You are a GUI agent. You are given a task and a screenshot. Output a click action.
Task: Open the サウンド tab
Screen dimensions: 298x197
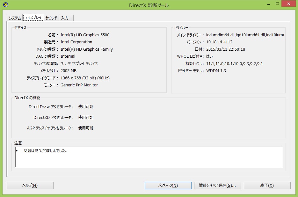51,18
